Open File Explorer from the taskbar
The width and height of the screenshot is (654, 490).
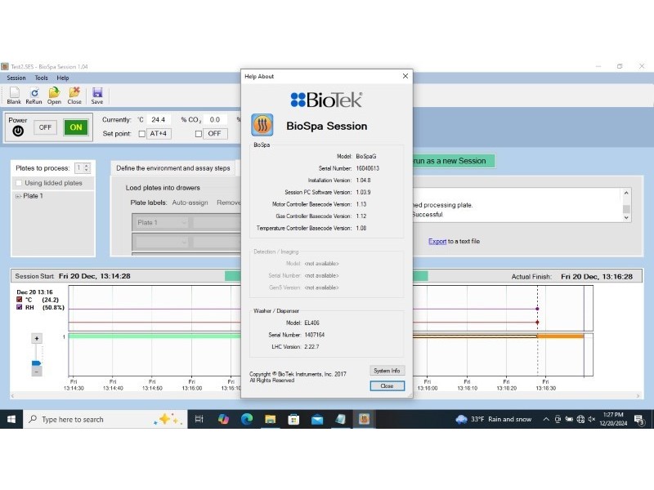[270, 419]
